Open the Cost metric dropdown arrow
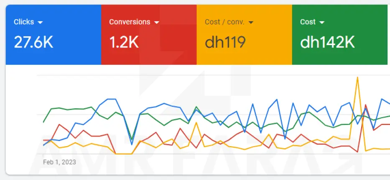 pyautogui.click(x=322, y=23)
